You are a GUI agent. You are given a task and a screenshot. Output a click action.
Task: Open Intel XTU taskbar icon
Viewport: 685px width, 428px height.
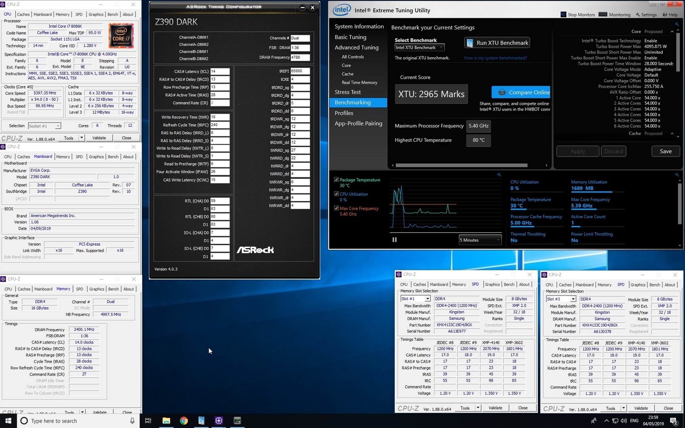coord(201,420)
